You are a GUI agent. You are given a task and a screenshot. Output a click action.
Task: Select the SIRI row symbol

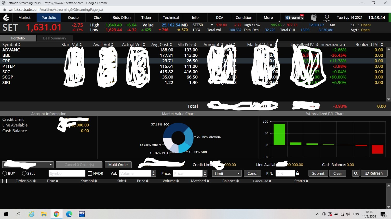6,82
